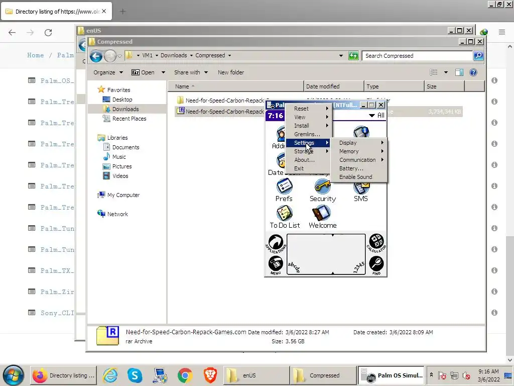
Task: Open My Computer in sidebar
Action: (x=123, y=195)
